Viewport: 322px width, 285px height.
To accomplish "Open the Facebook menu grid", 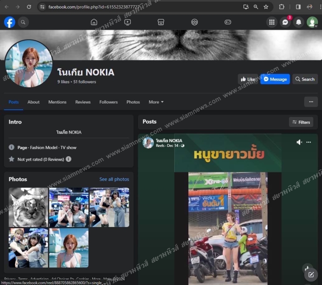I will 272,22.
